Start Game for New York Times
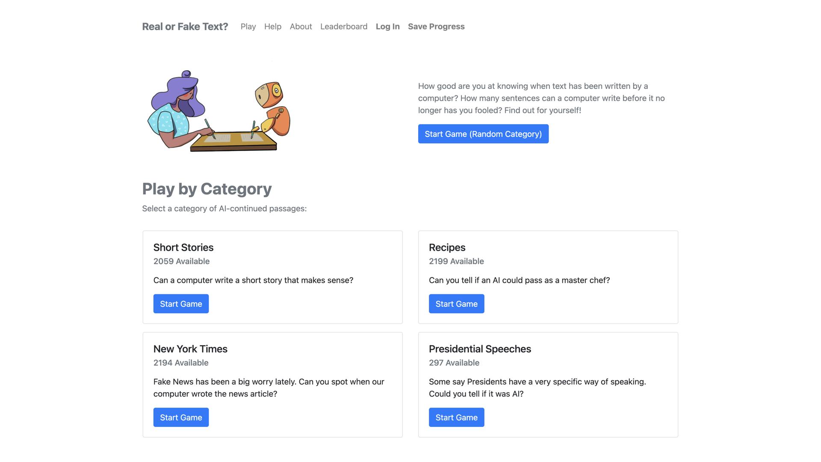 tap(181, 418)
